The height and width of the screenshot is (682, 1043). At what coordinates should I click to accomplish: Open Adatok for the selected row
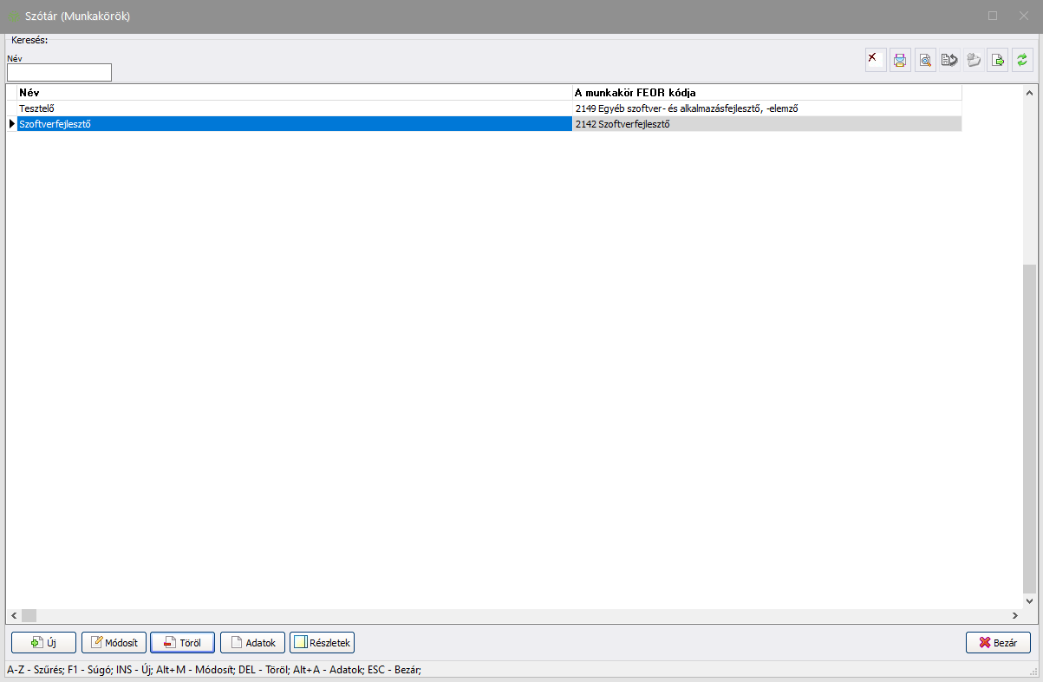pos(252,643)
